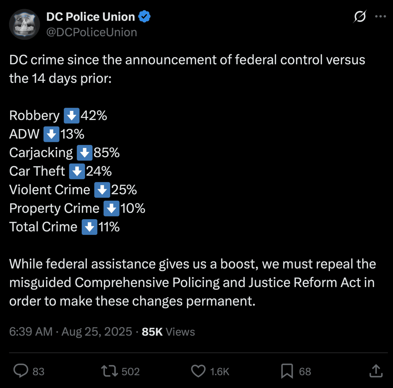Viewport: 393px width, 388px height.
Task: Bookmark this post
Action: point(287,371)
